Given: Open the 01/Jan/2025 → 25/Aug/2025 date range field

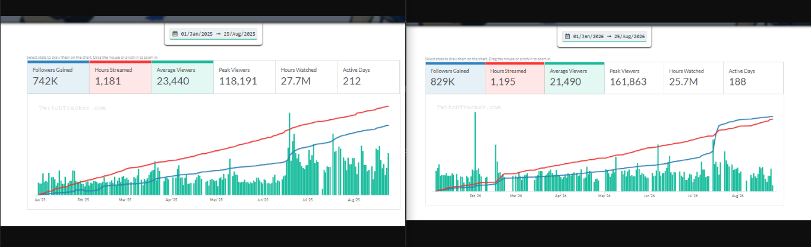Looking at the screenshot, I should click(214, 34).
